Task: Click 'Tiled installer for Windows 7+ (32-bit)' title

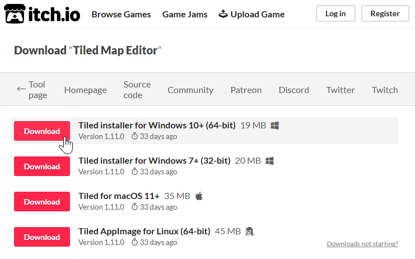Action: 155,161
